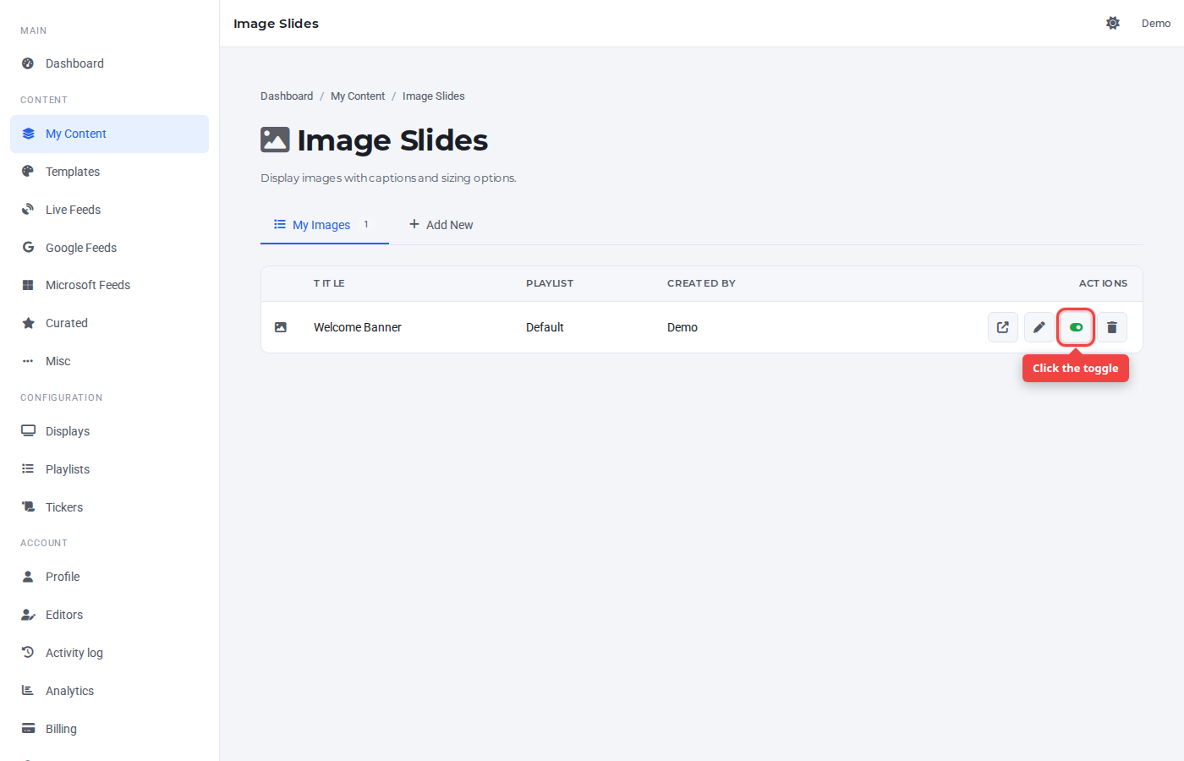Image resolution: width=1184 pixels, height=761 pixels.
Task: Click the Welcome Banner image type icon
Action: pos(281,327)
